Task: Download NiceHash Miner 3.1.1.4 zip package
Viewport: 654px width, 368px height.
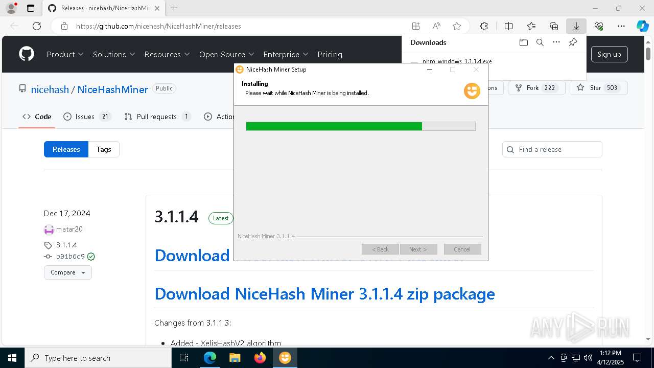Action: [324, 294]
